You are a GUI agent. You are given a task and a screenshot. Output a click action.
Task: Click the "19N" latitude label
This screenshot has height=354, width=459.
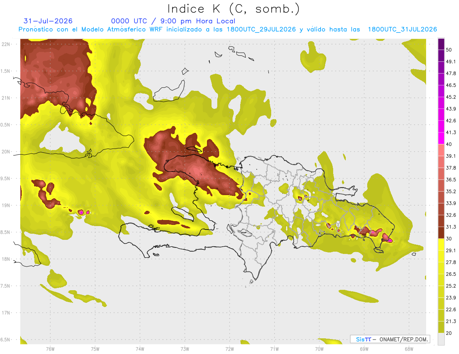click(6, 205)
